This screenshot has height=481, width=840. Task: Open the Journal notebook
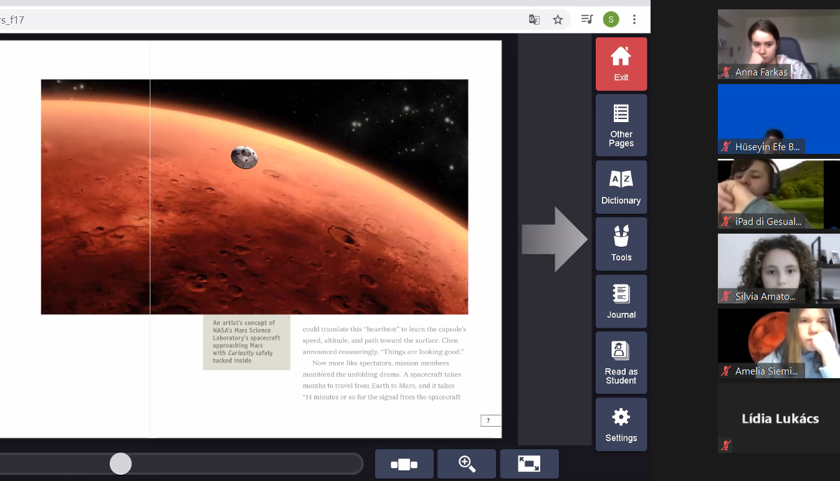coord(621,301)
